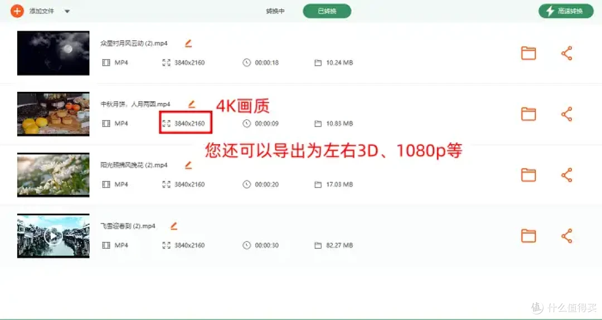Select the file name of the 00:00:30 video
The width and height of the screenshot is (602, 320).
(128, 226)
